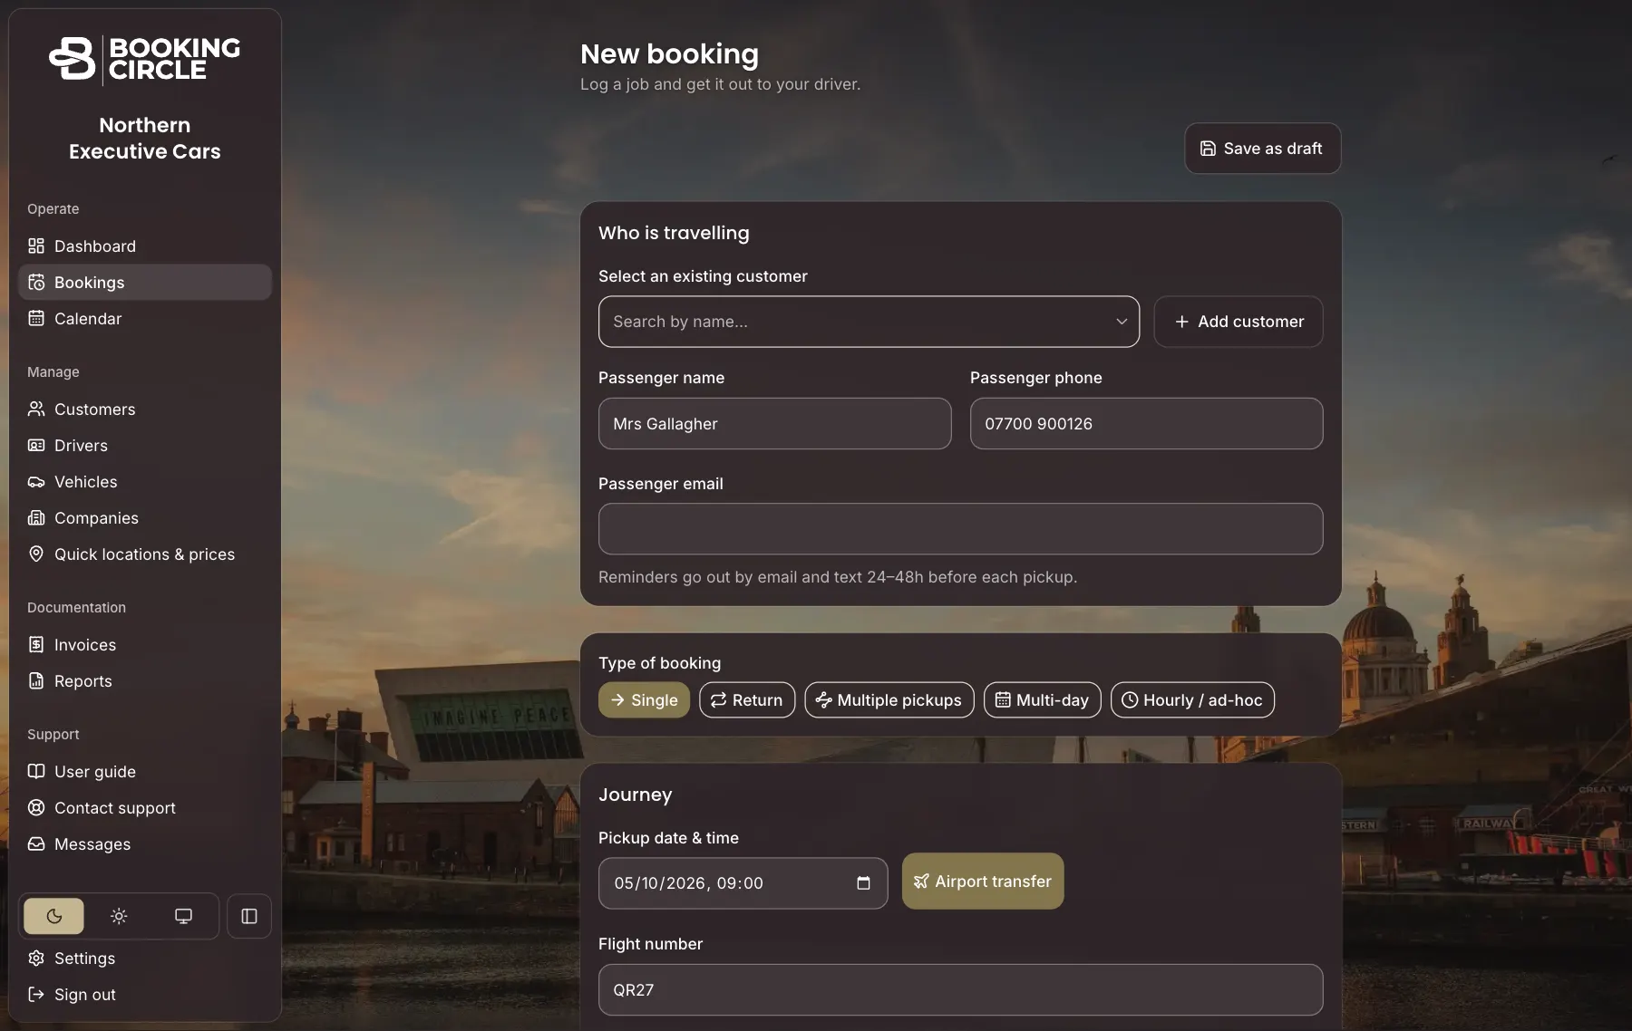Screen dimensions: 1632x1031
Task: Switch to dark mode moon toggle
Action: coord(54,916)
